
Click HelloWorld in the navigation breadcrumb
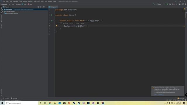point(4,4)
